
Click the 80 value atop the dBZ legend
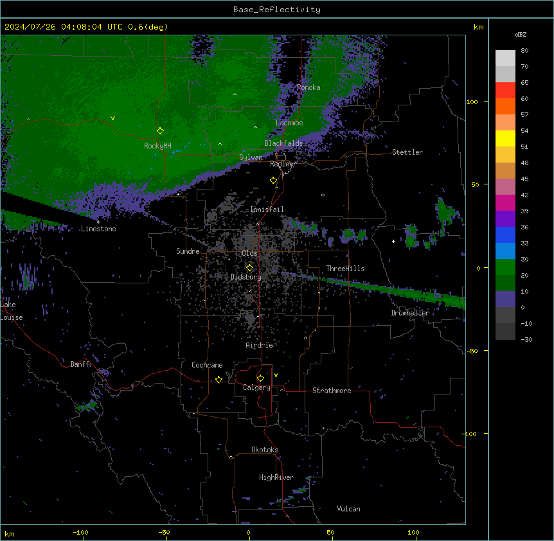[524, 51]
